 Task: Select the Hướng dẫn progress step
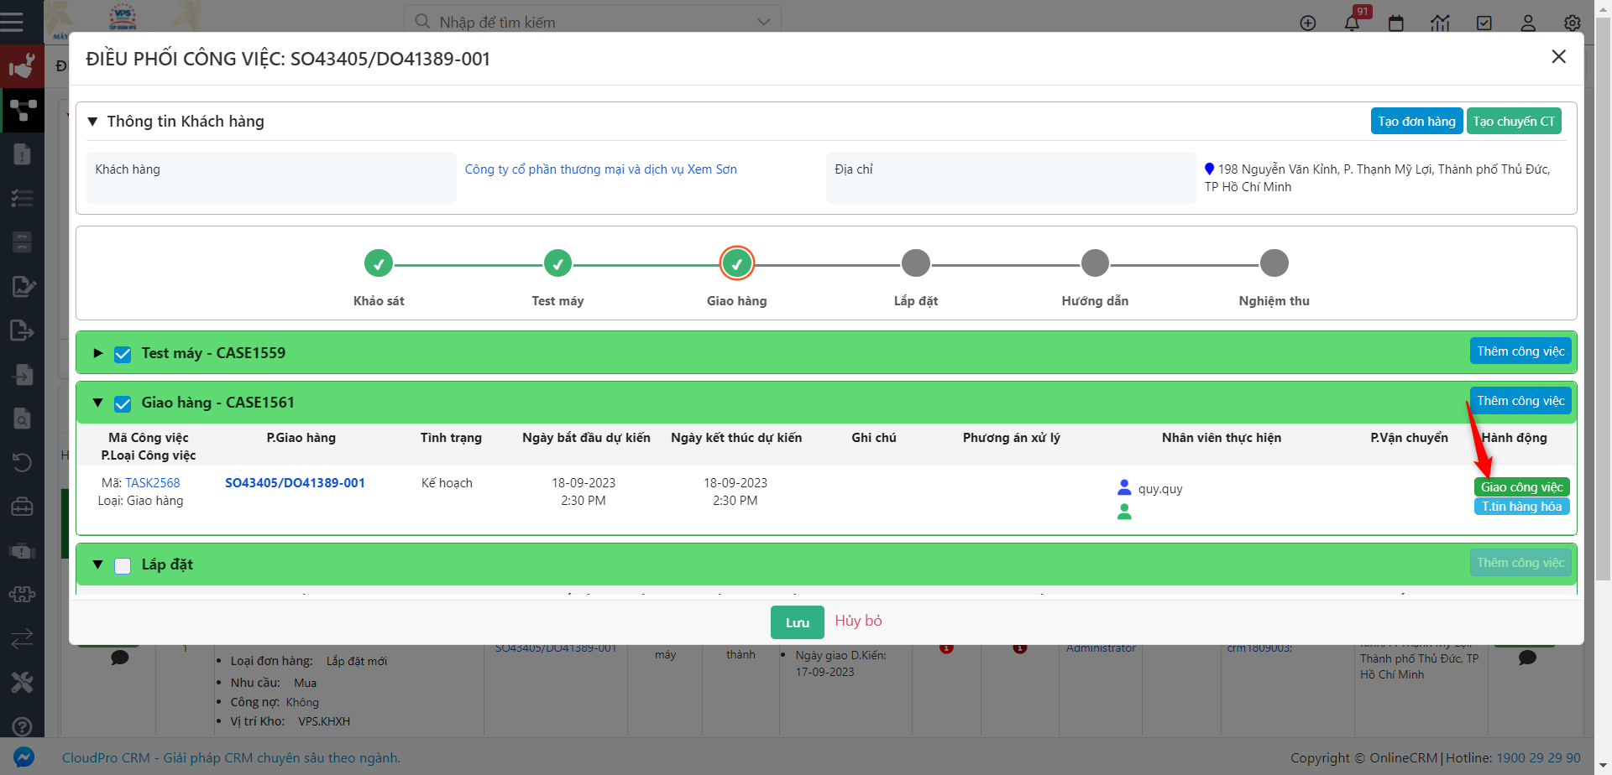(1095, 263)
